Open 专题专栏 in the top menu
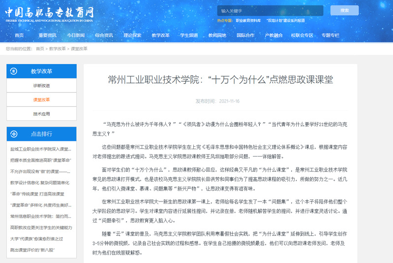 (330, 35)
